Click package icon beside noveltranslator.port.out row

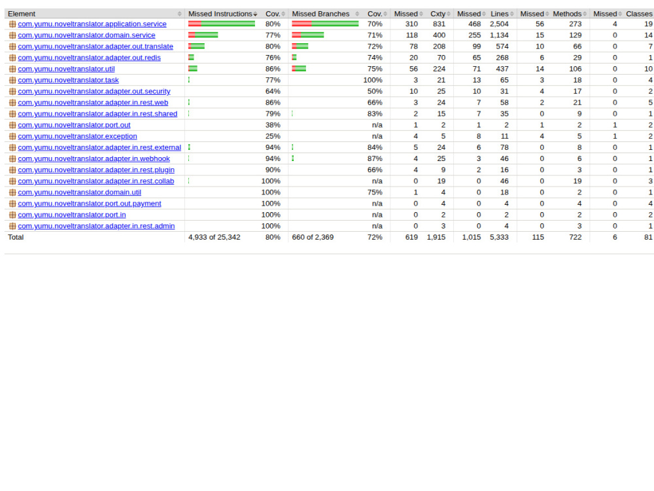(12, 125)
